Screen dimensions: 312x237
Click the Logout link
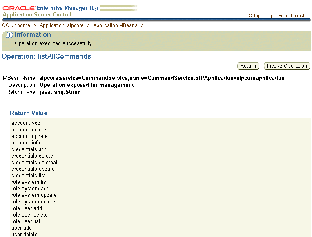click(x=297, y=16)
